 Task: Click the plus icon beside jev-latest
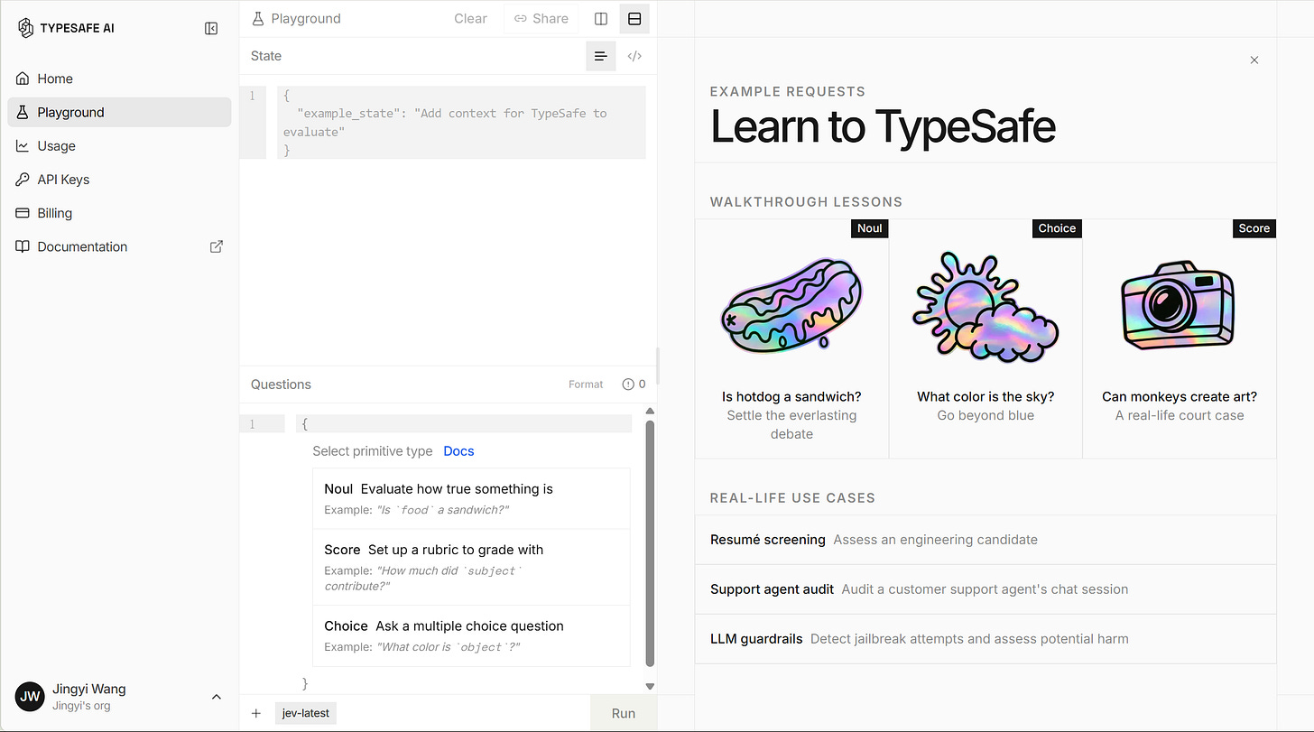pos(256,713)
